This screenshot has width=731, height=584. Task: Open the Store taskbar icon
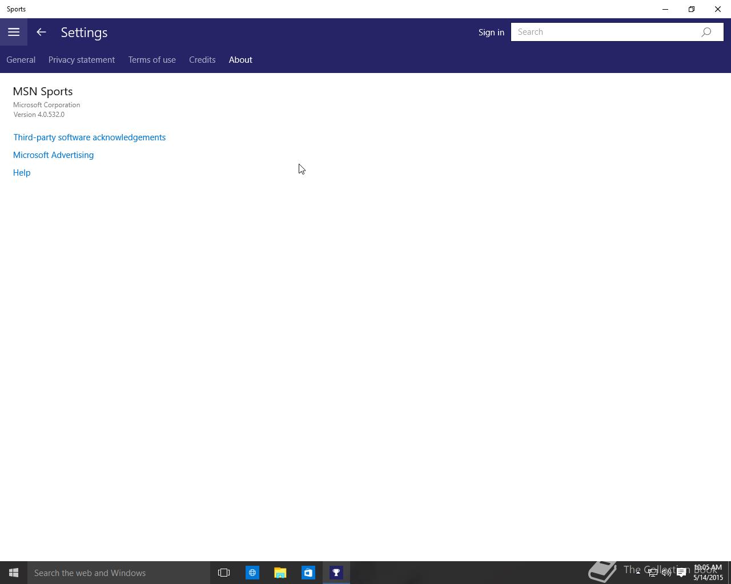point(308,573)
